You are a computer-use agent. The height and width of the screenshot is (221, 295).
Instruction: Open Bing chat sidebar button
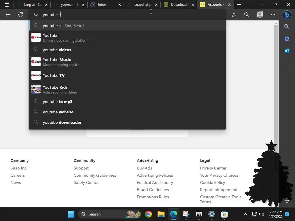(287, 15)
